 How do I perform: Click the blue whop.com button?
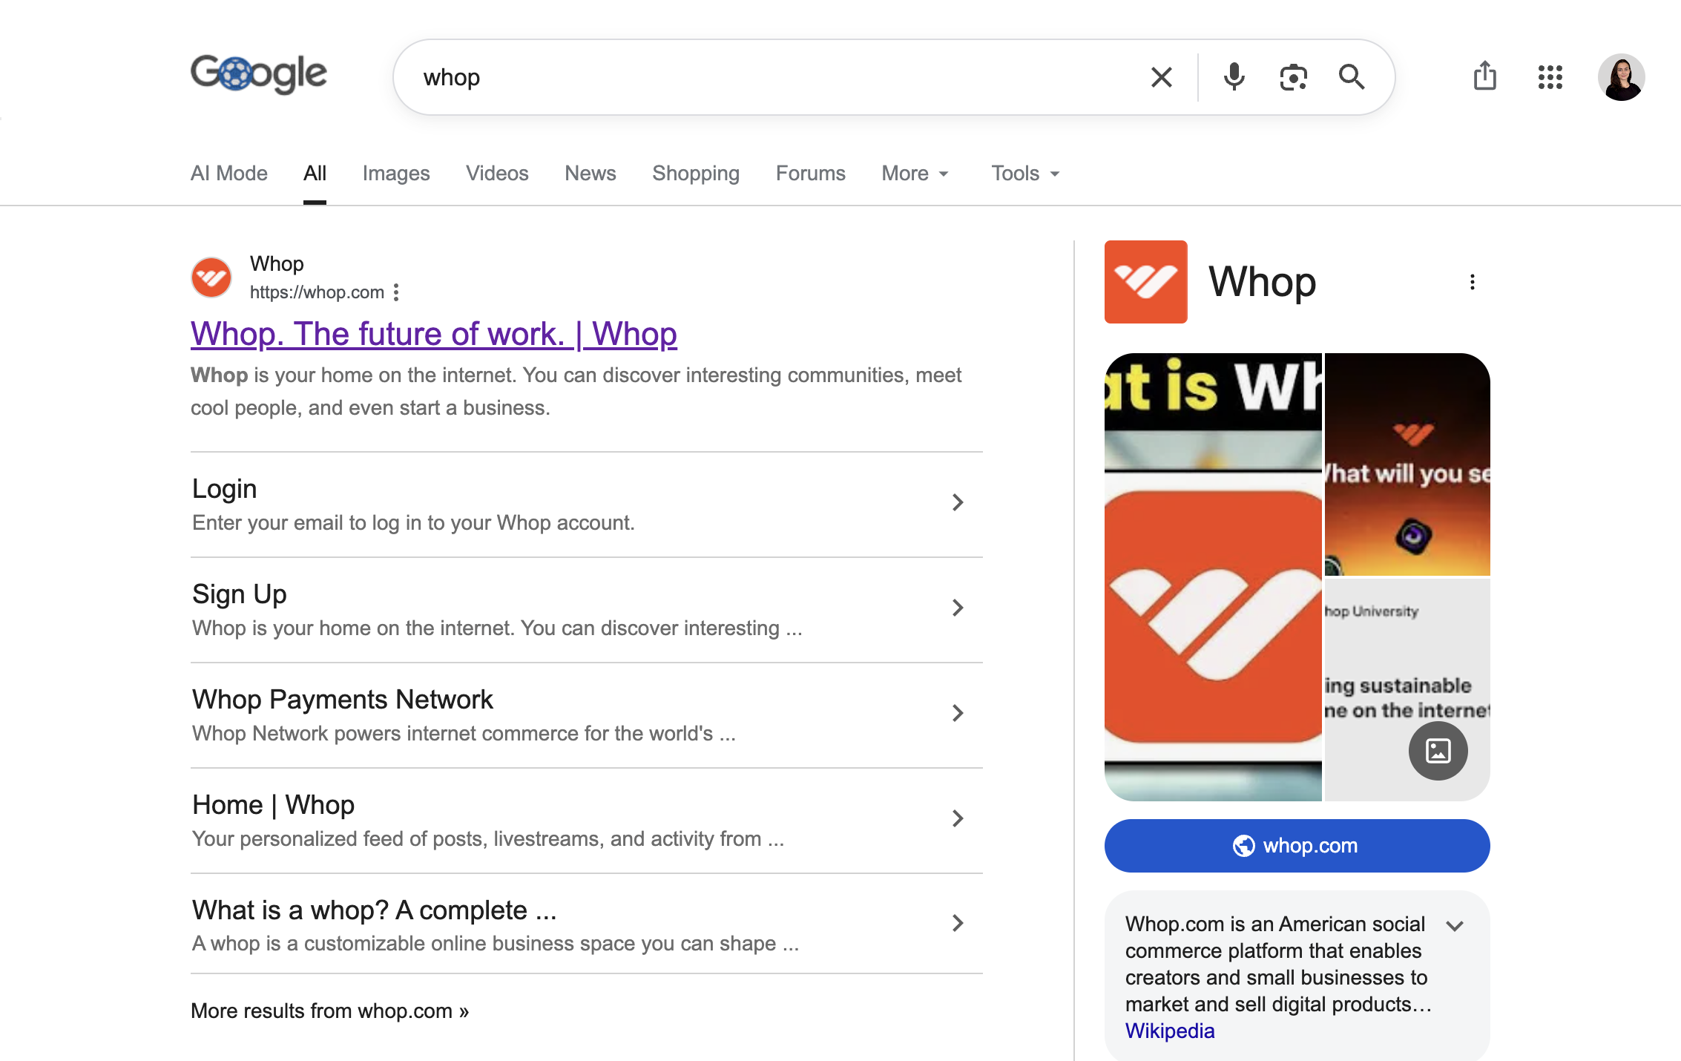click(1297, 846)
